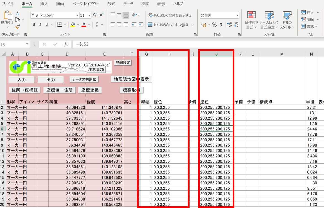324x208 pixels.
Task: Click the fx insert function icon
Action: 66,44
